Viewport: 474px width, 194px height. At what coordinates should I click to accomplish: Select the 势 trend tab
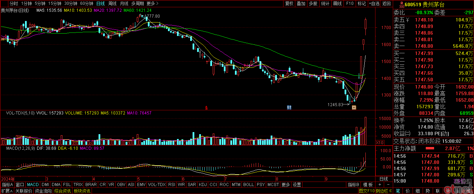tap(428, 191)
